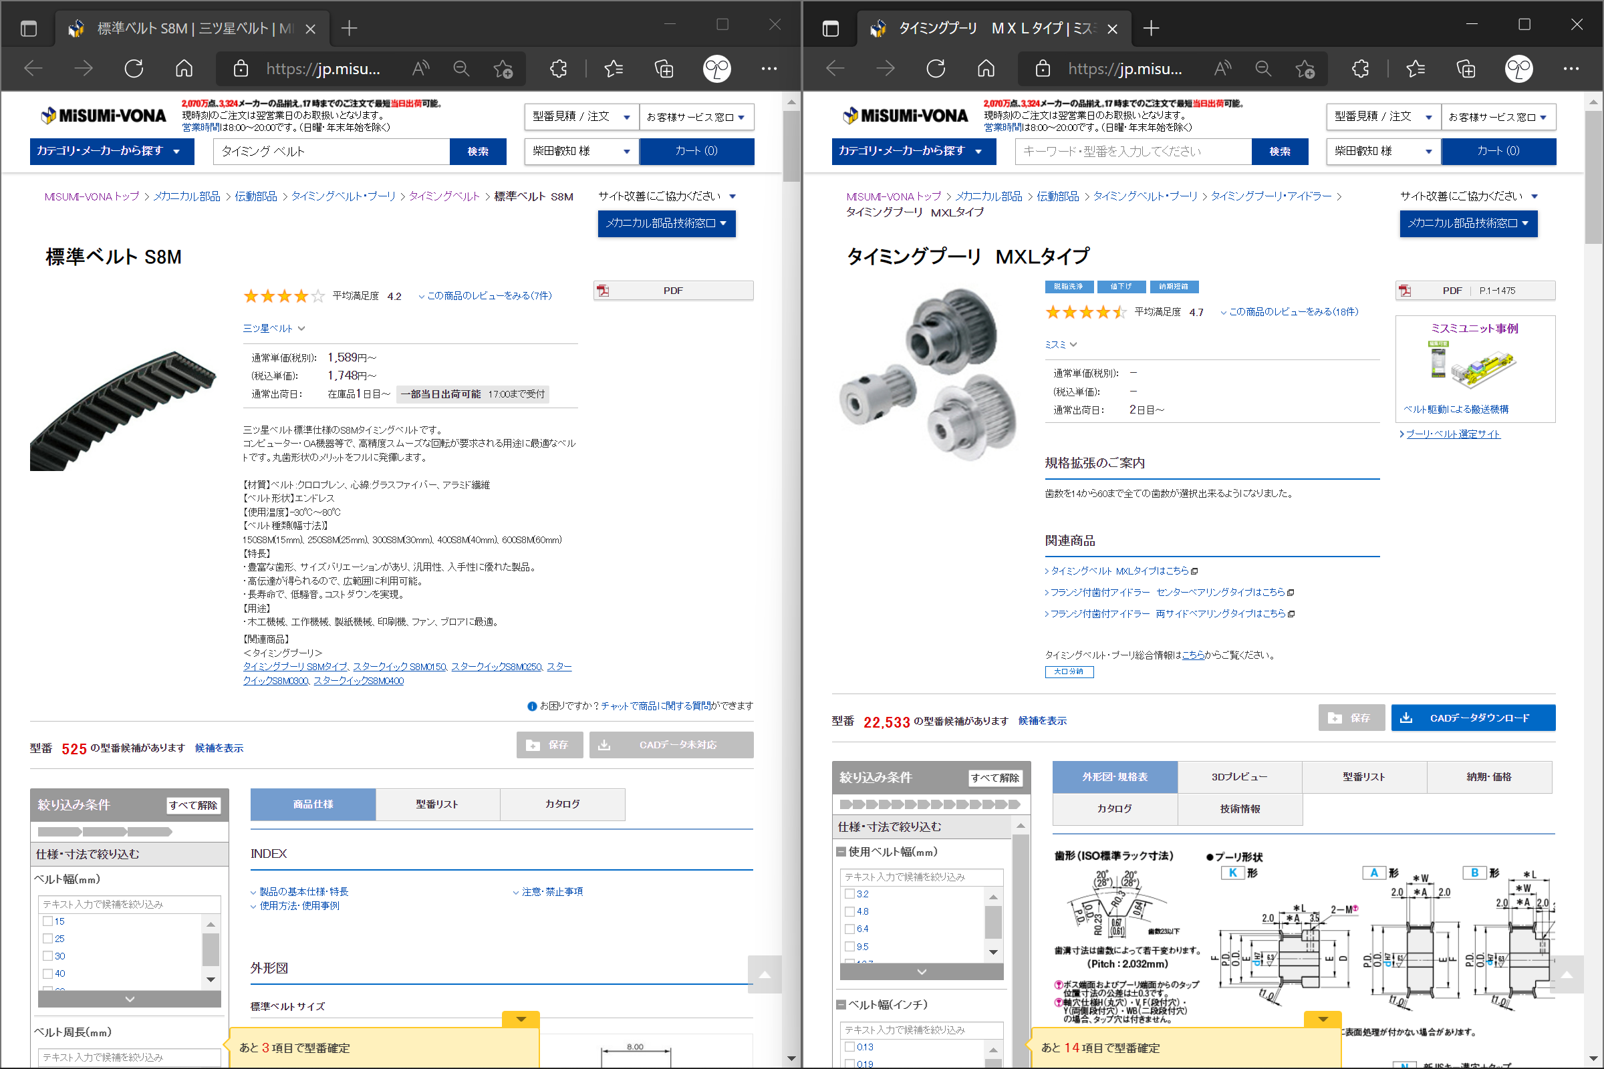Screen dimensions: 1604x1069
Task: Open PDF P.1-1475 on pulley page
Action: click(x=1476, y=291)
